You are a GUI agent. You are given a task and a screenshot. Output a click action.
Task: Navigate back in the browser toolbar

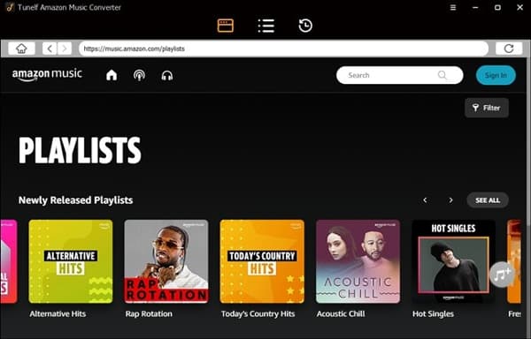(x=50, y=49)
